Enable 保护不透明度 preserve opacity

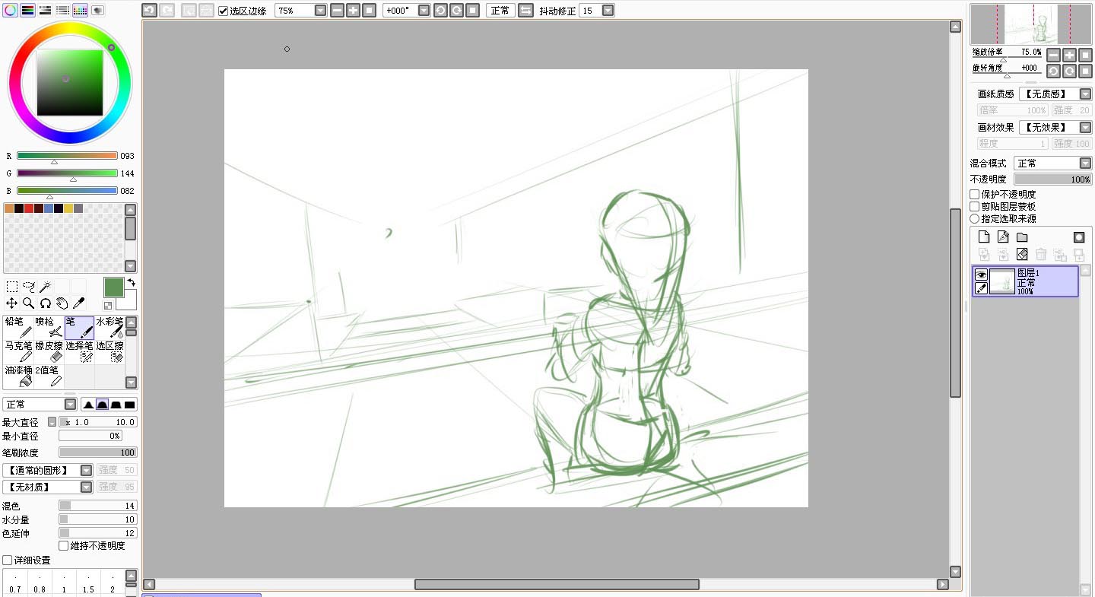coord(975,195)
